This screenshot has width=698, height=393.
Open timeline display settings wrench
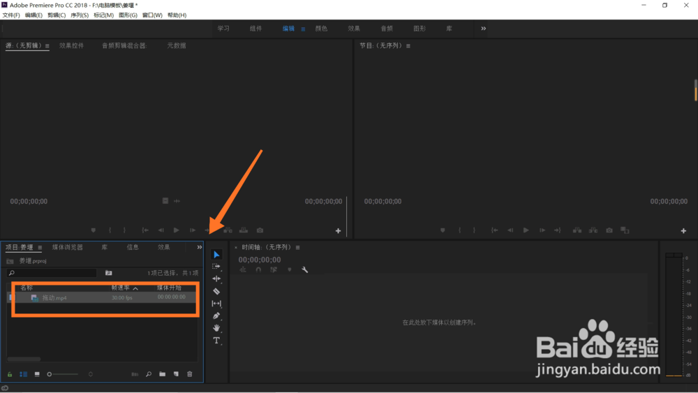point(305,269)
